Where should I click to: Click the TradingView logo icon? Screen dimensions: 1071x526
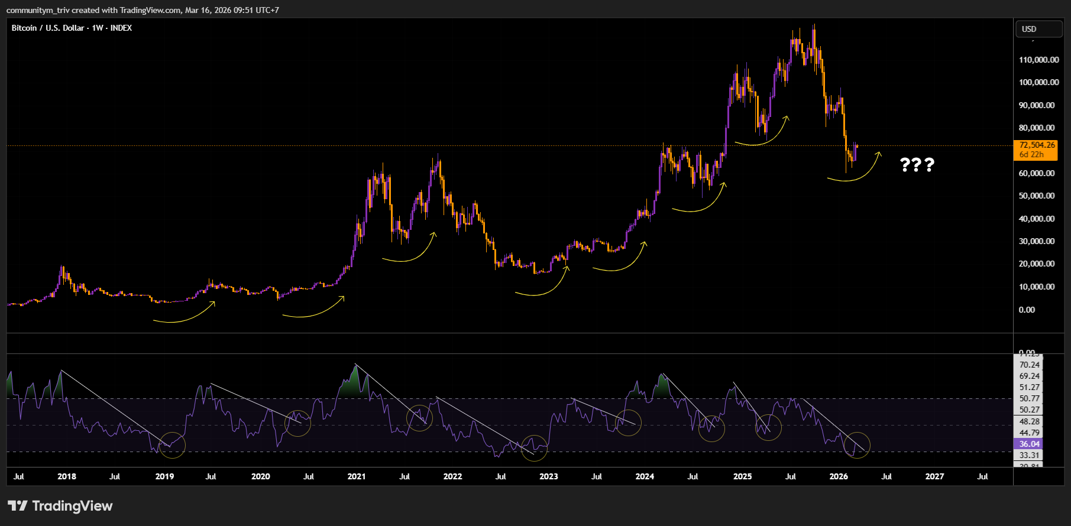click(x=18, y=506)
